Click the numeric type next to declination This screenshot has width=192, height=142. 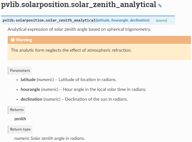click(x=52, y=99)
